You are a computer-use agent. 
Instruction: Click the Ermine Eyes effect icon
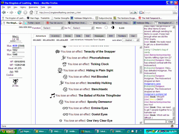[65, 108]
